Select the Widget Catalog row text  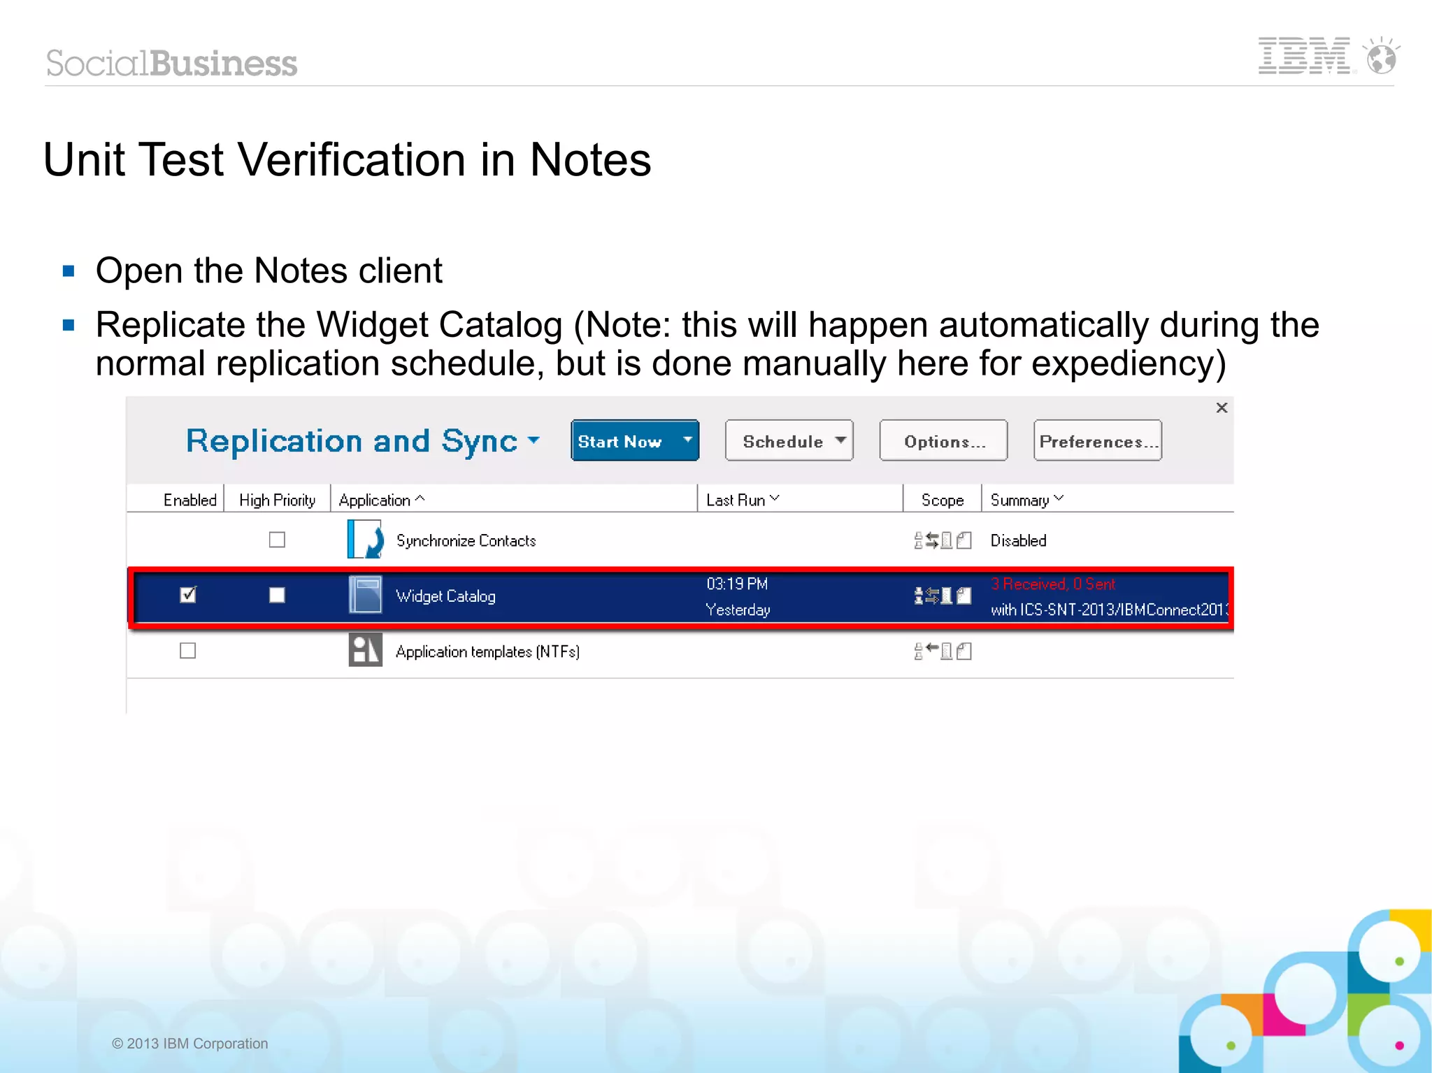click(x=445, y=596)
